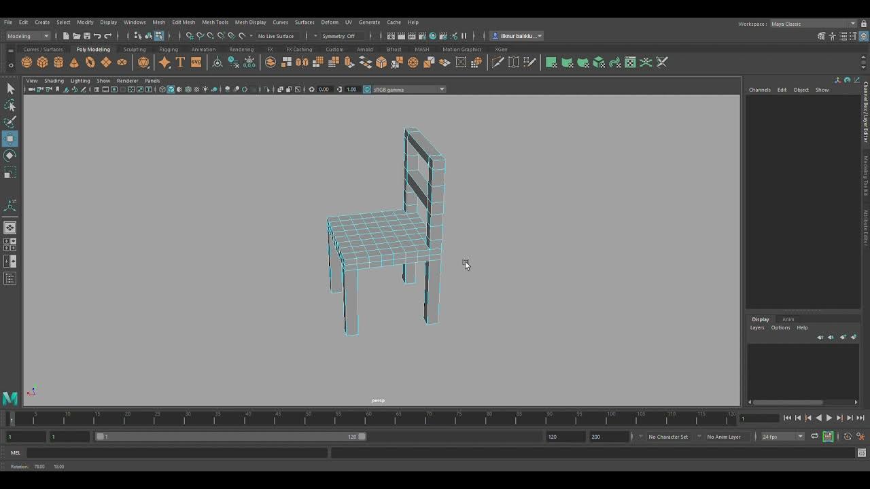Image resolution: width=870 pixels, height=489 pixels.
Task: Toggle the workspace lock icon
Action: 864,24
